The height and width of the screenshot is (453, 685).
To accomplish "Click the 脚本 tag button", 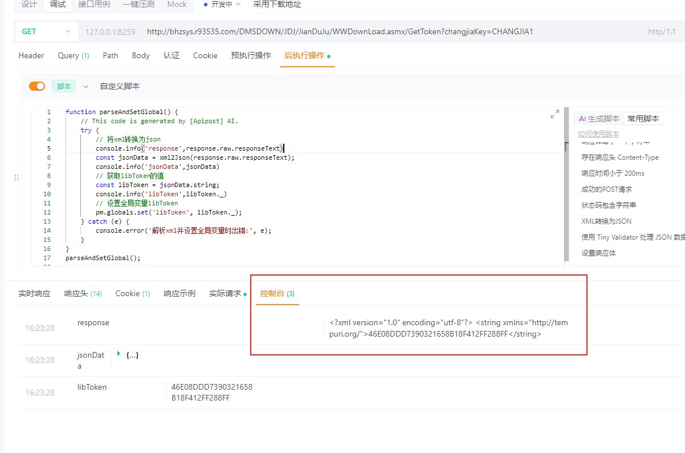I will [64, 87].
